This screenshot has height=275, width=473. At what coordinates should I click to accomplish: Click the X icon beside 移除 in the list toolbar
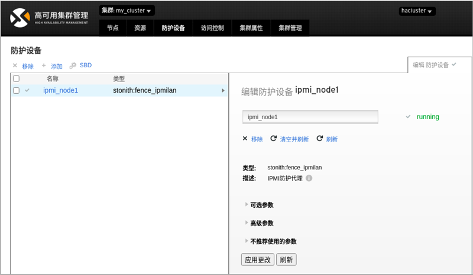coord(15,66)
